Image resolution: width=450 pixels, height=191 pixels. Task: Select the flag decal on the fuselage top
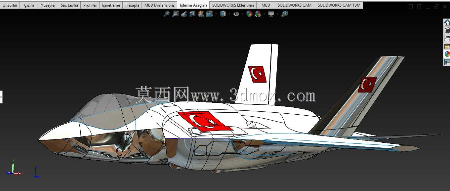tap(205, 122)
